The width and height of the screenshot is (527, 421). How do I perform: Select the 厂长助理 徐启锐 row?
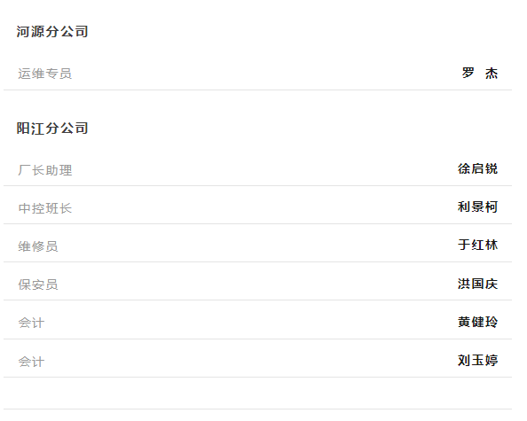(x=258, y=168)
